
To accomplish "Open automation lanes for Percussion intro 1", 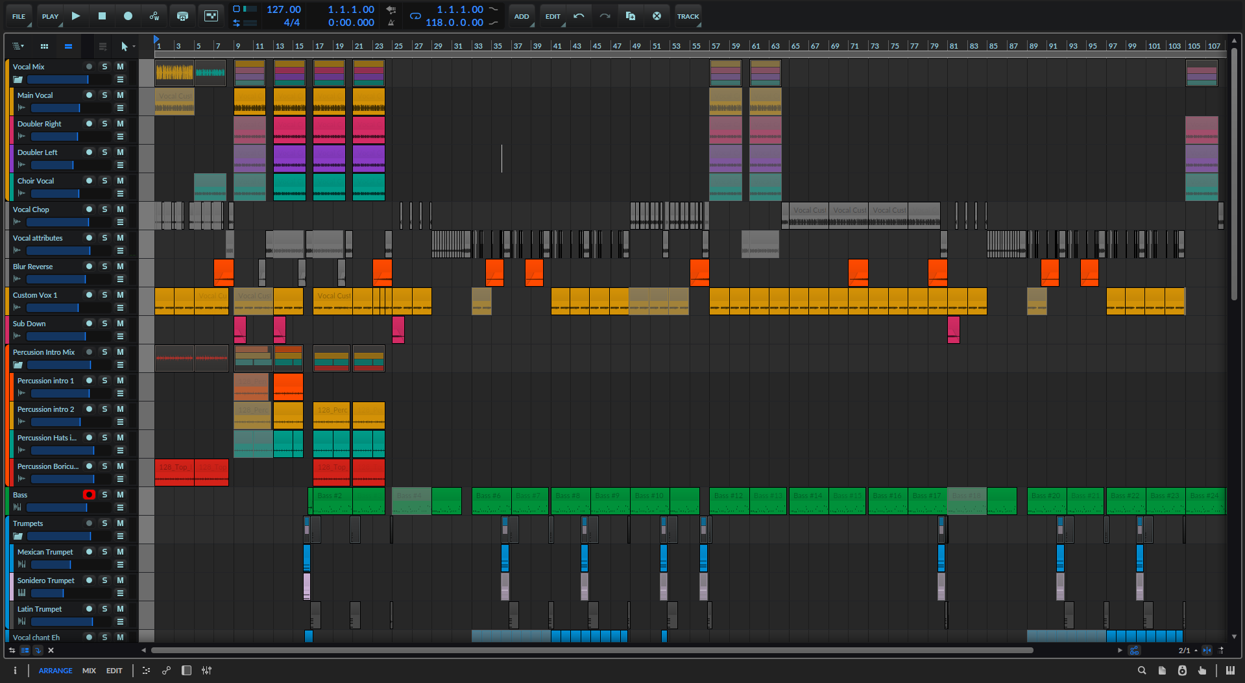I will [x=120, y=394].
